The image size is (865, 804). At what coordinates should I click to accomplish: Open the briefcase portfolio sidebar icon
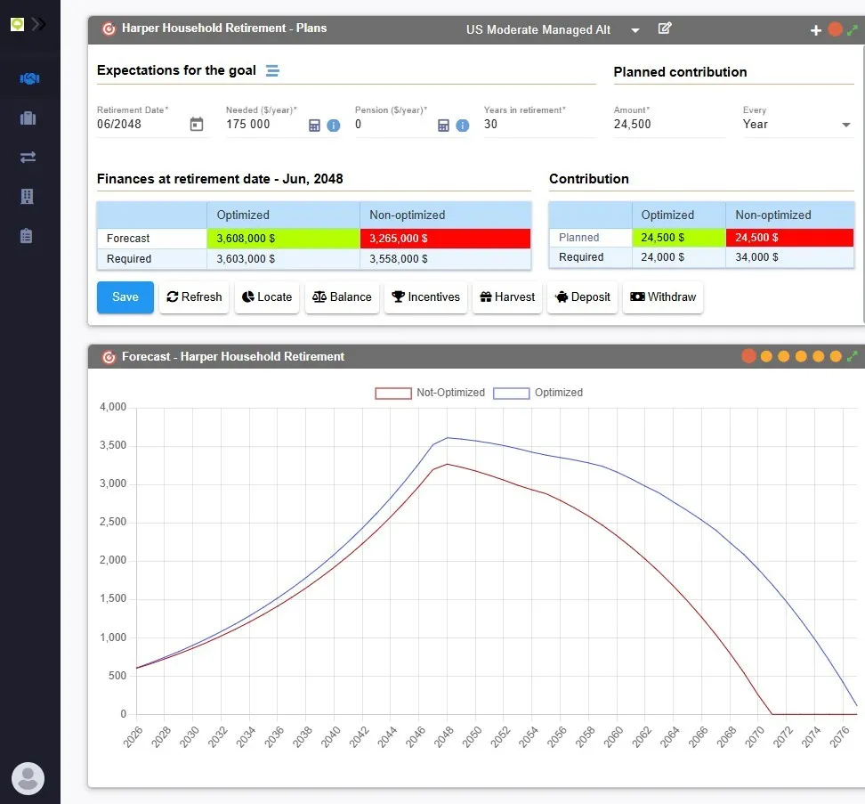(28, 118)
